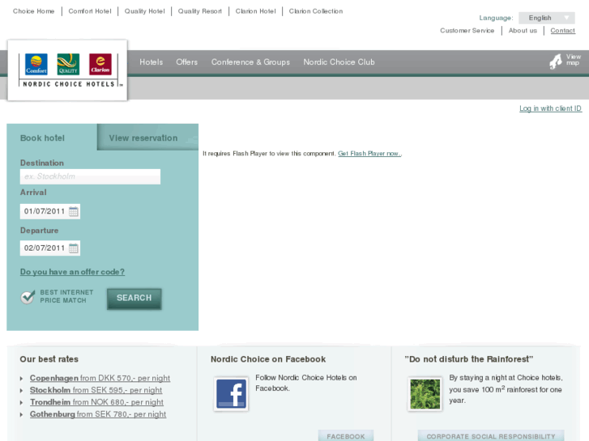
Task: Open the Nordic Choice Club menu
Action: point(339,62)
